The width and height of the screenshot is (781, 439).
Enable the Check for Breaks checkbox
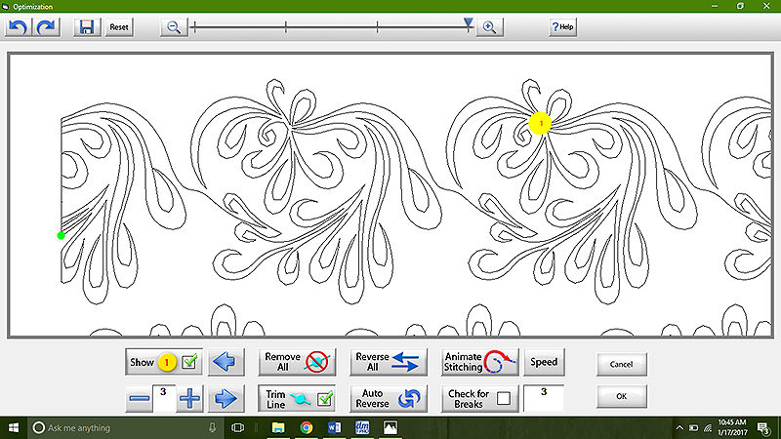click(504, 398)
